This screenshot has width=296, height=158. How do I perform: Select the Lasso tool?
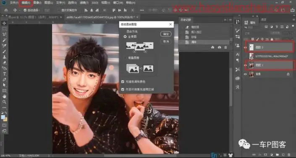4,34
